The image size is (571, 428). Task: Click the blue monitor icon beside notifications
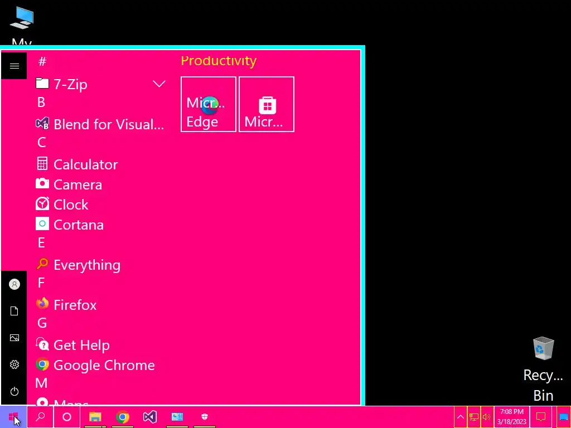click(x=563, y=417)
